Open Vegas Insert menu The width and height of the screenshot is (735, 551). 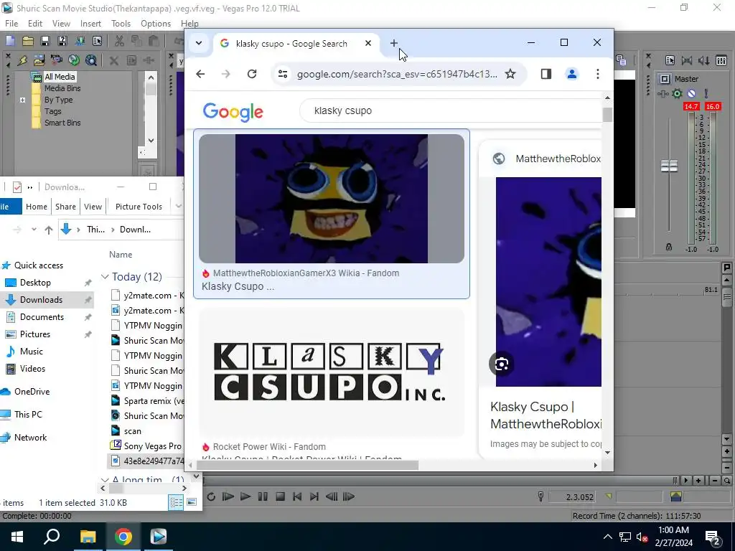click(x=90, y=24)
